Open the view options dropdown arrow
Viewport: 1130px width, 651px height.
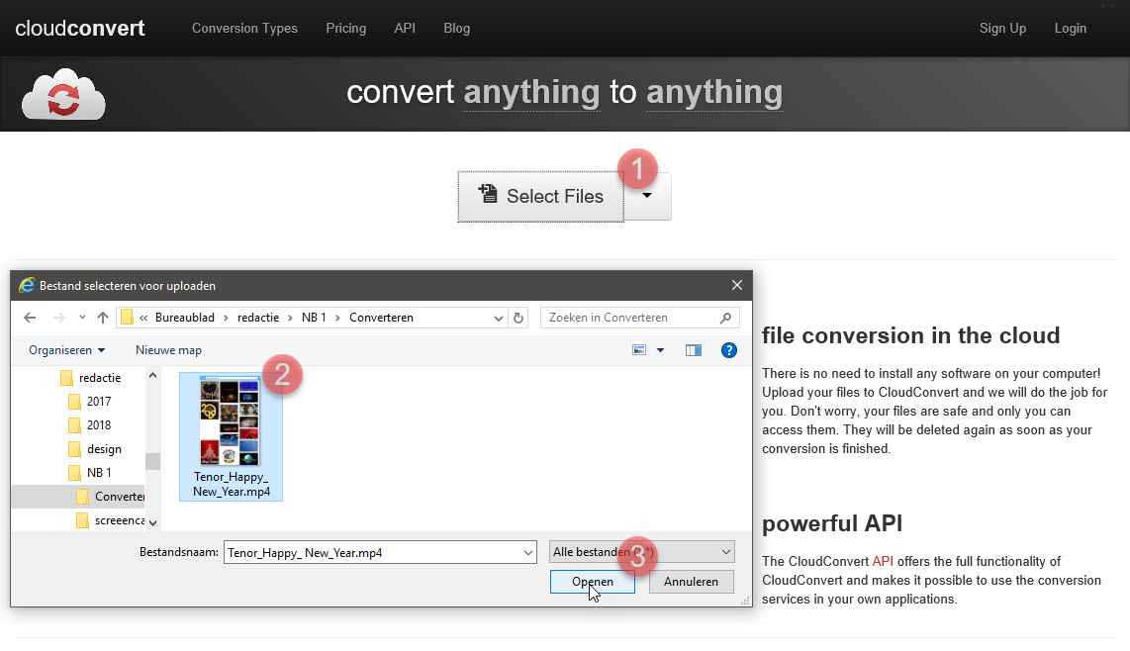coord(660,349)
